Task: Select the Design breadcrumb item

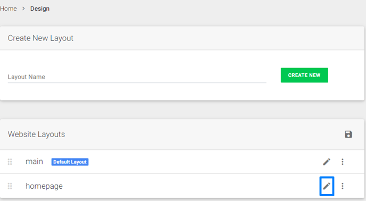Action: point(40,9)
